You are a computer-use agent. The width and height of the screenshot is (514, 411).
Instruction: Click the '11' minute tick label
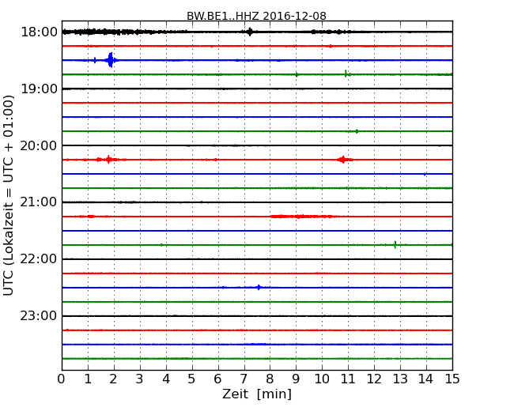[x=348, y=379]
